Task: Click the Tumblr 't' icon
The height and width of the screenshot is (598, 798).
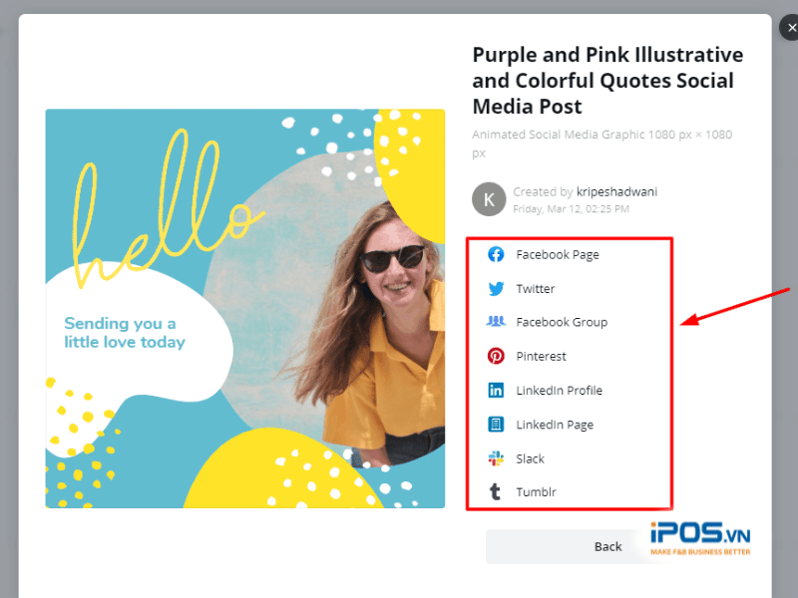Action: (496, 492)
